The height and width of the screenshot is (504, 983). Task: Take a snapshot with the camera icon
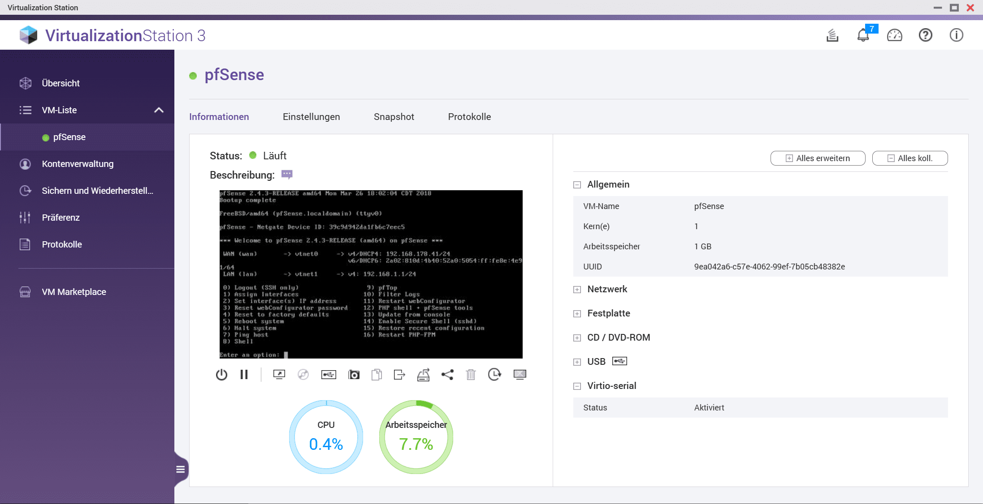click(354, 374)
